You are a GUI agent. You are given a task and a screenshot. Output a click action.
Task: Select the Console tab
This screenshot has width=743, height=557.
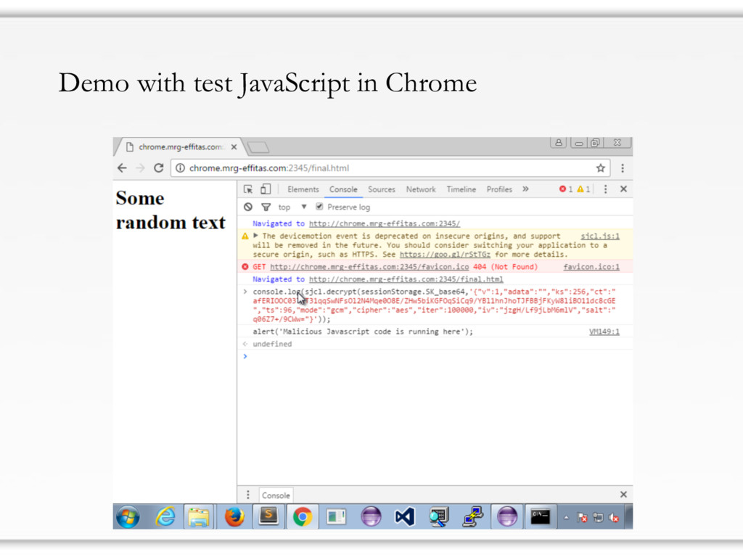343,189
